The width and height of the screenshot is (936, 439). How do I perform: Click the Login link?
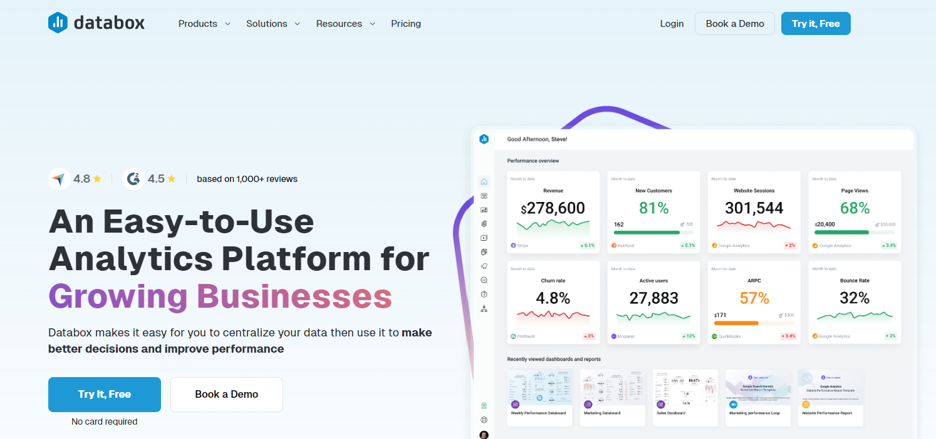672,23
